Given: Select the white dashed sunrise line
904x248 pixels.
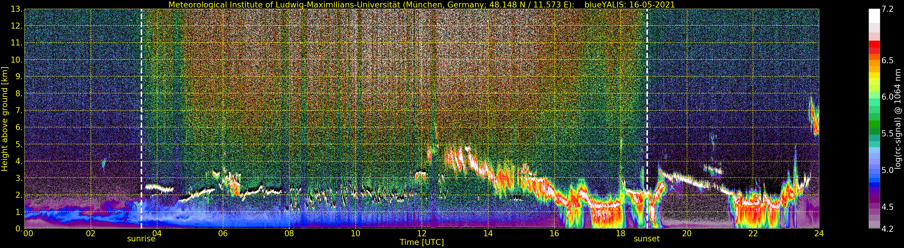Looking at the screenshot, I should [141, 105].
